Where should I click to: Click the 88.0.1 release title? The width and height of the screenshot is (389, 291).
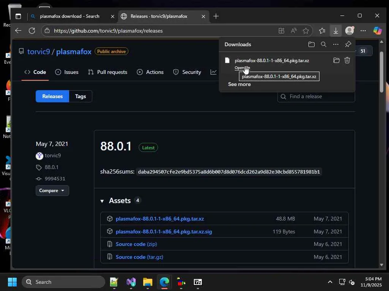[116, 146]
